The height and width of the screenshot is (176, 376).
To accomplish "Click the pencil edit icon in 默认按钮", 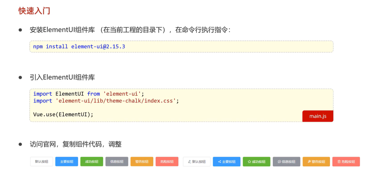I will (x=190, y=162).
